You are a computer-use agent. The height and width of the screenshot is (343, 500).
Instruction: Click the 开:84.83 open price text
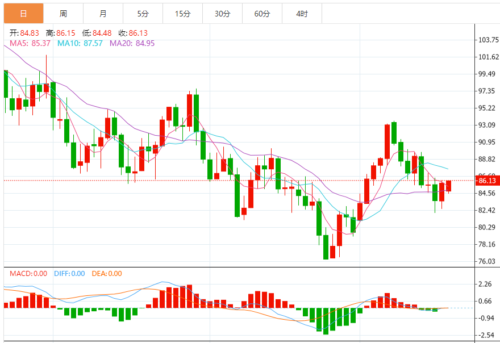pyautogui.click(x=24, y=33)
